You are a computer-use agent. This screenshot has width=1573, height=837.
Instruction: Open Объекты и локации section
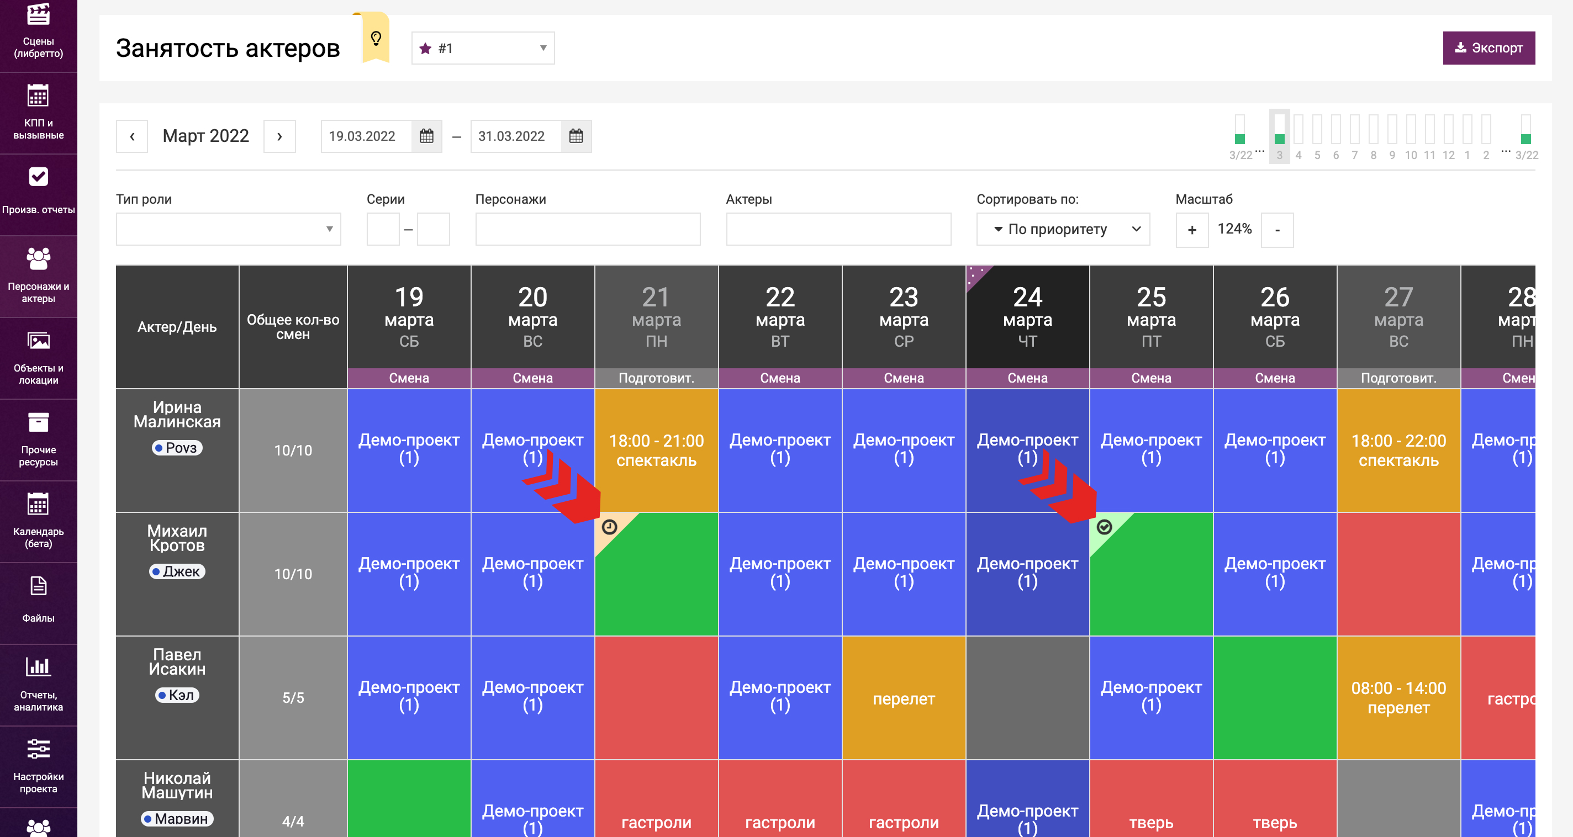(x=39, y=358)
